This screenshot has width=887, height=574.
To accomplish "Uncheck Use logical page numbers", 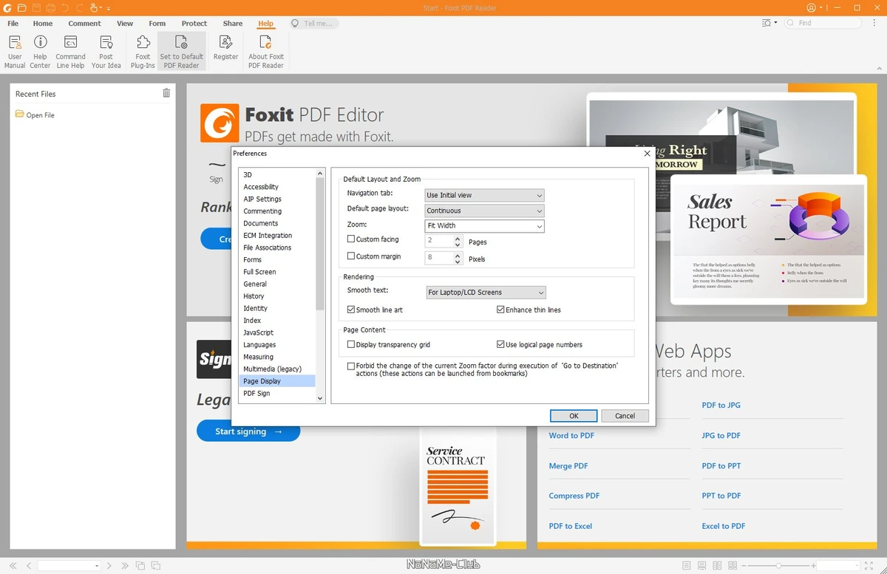I will point(500,344).
